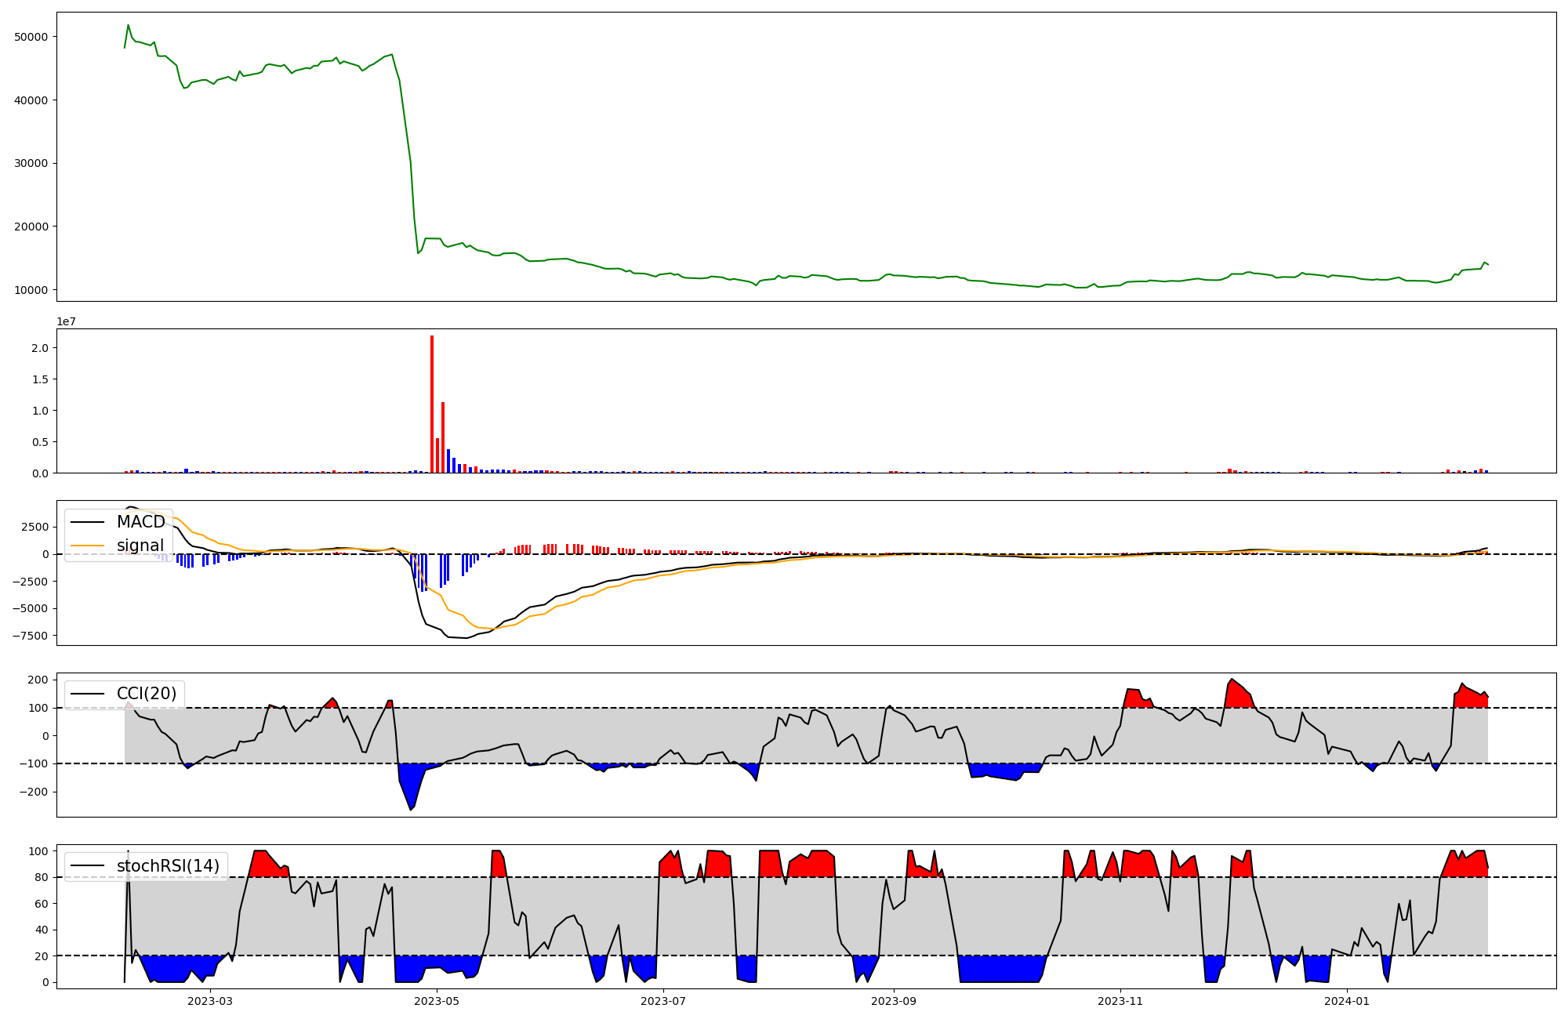Image resolution: width=1568 pixels, height=1019 pixels.
Task: Click the tallest red volume bar
Action: tap(432, 404)
